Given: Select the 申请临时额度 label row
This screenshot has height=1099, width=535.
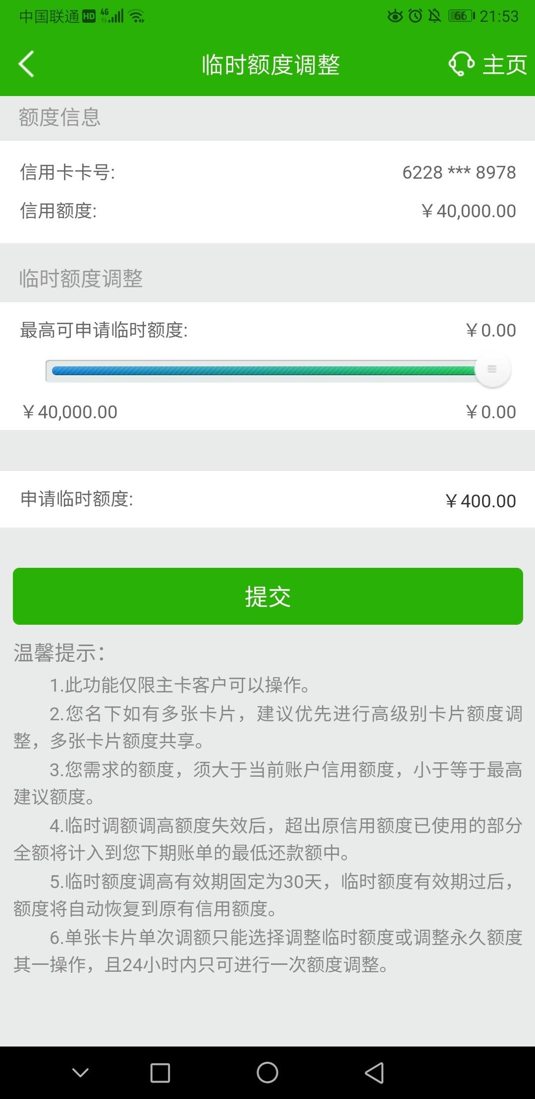Looking at the screenshot, I should pyautogui.click(x=267, y=499).
